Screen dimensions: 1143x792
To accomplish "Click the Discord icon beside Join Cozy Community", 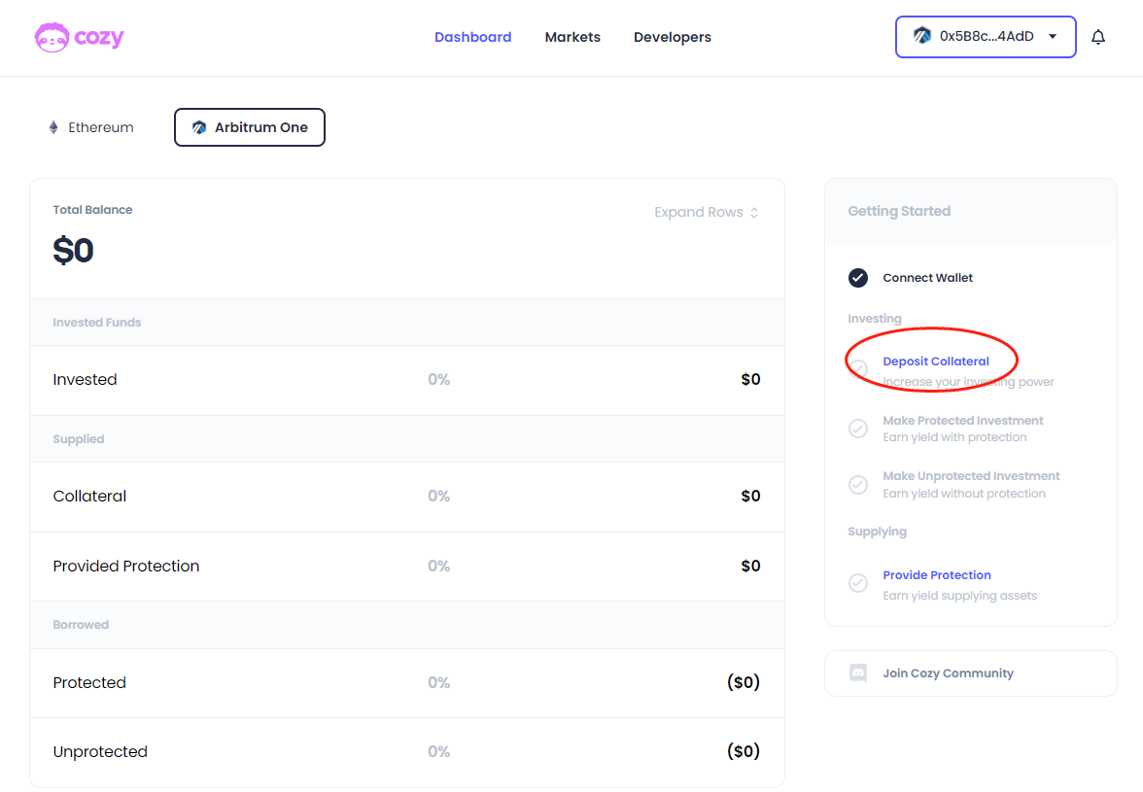I will (x=858, y=672).
